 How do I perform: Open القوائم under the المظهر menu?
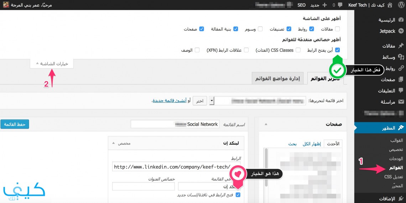click(396, 168)
